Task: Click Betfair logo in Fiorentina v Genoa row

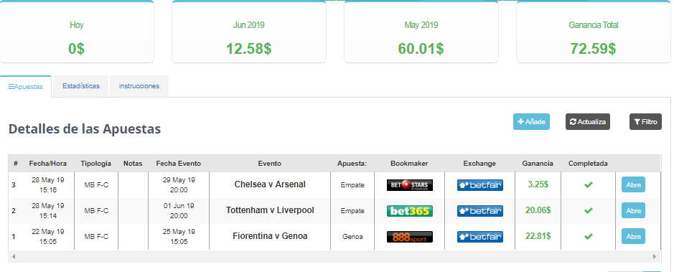Action: [479, 237]
